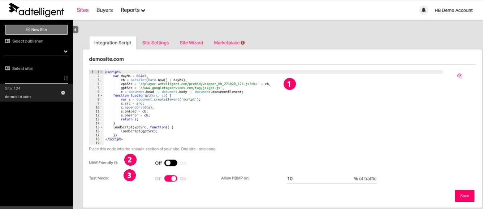483x209 pixels.
Task: Click the 'loadScript(gptSrc);' code line
Action: click(139, 131)
